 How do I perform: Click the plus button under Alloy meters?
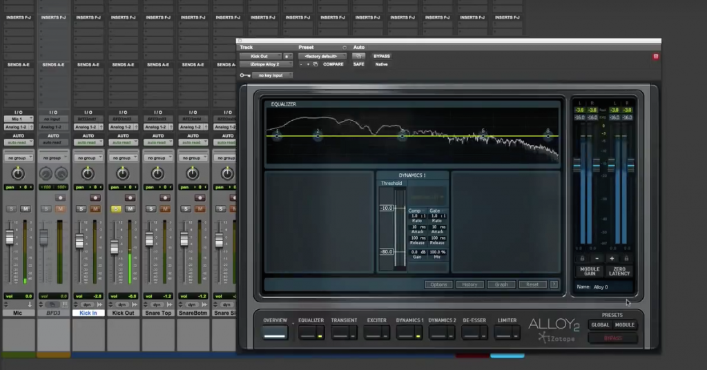click(x=612, y=259)
